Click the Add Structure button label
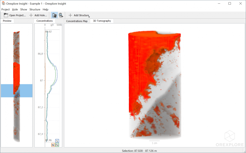 pos(81,15)
